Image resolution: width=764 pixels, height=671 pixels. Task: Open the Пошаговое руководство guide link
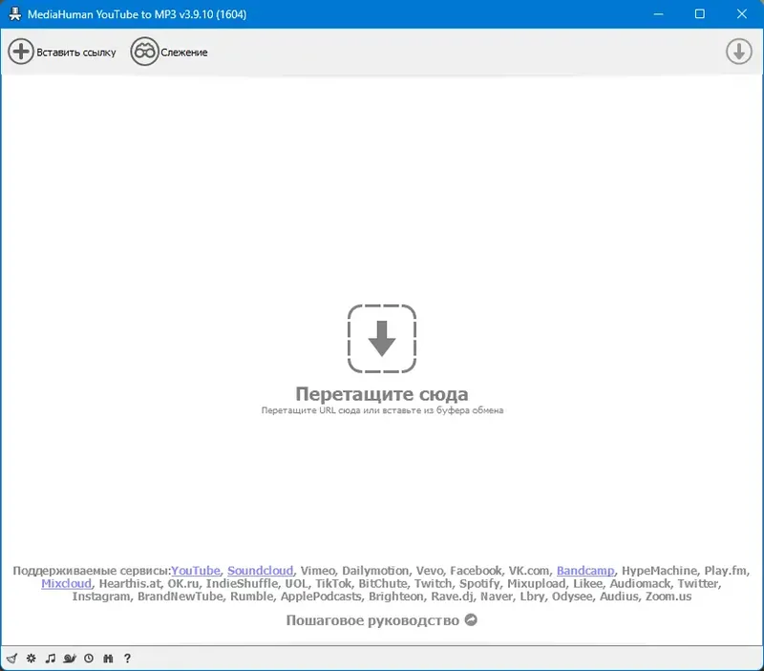(372, 620)
